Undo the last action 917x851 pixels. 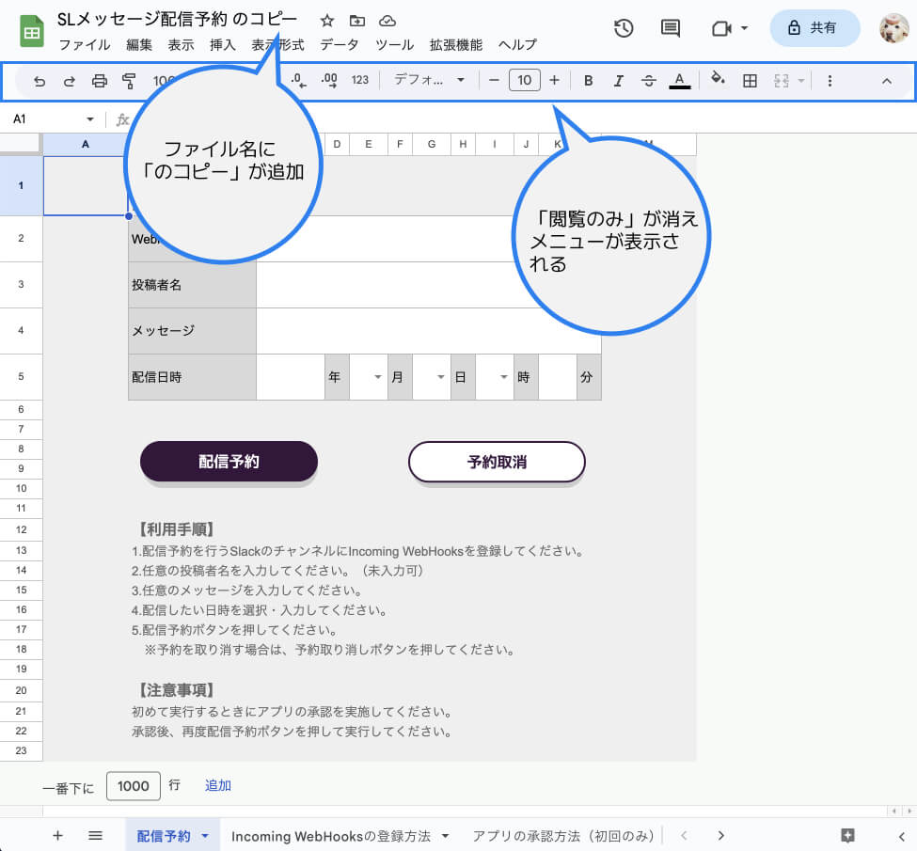(40, 81)
